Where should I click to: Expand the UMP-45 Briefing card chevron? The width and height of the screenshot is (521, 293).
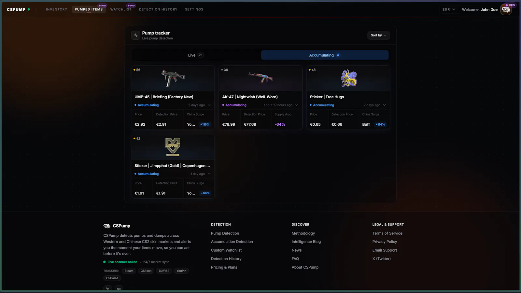pos(209,105)
